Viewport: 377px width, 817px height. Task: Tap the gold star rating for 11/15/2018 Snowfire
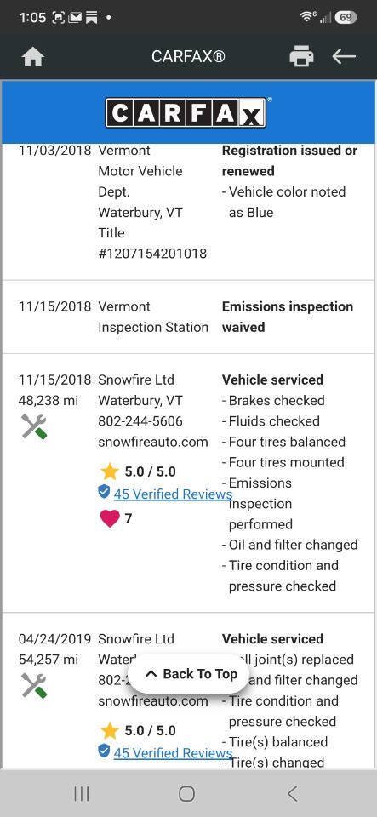click(109, 472)
